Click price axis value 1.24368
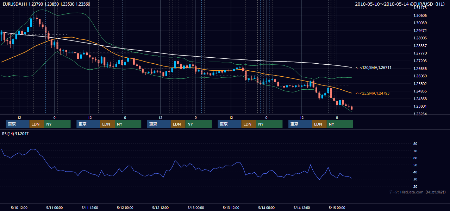450x211 pixels. 420,99
